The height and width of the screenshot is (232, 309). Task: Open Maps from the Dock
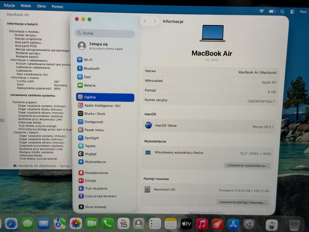coord(60,224)
